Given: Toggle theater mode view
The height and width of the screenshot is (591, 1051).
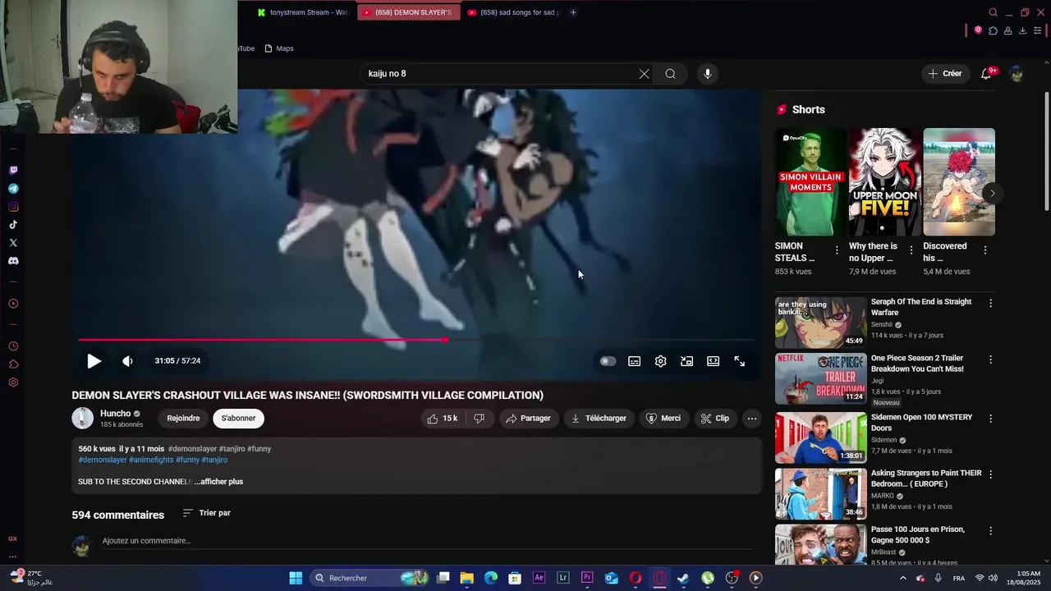Looking at the screenshot, I should (x=714, y=361).
